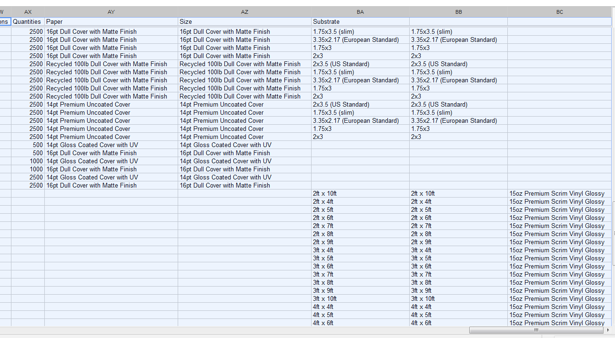Screen dimensions: 615x338
Task: Select Size cell of 14pt Premium Uncoated 1.75x3 row
Action: click(244, 129)
